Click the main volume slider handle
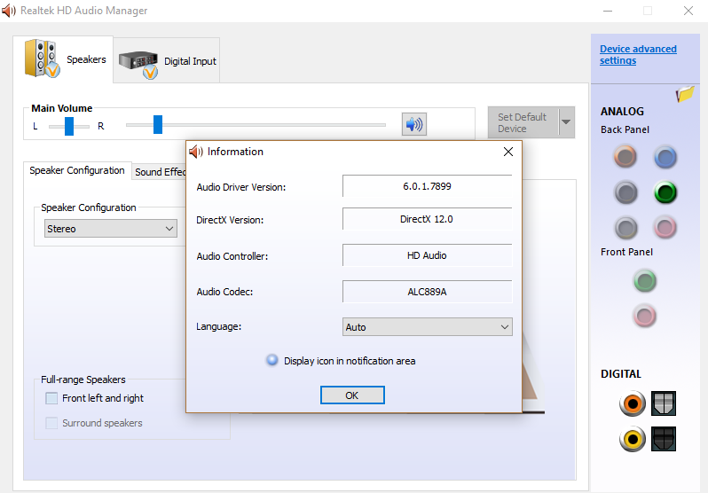Image resolution: width=708 pixels, height=493 pixels. click(x=158, y=125)
